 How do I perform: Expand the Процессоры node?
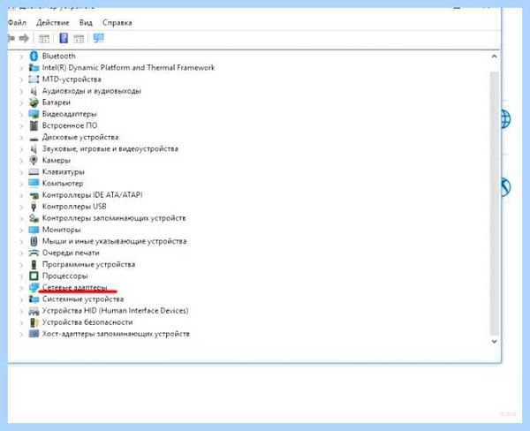21,276
